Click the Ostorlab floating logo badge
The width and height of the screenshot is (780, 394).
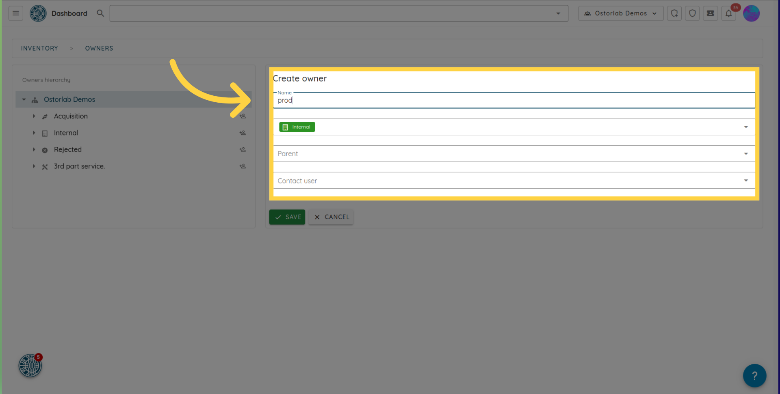click(30, 366)
